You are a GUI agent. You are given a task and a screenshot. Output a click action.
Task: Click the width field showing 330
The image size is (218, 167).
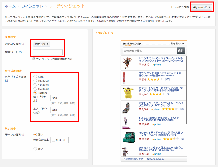pyautogui.click(x=58, y=98)
